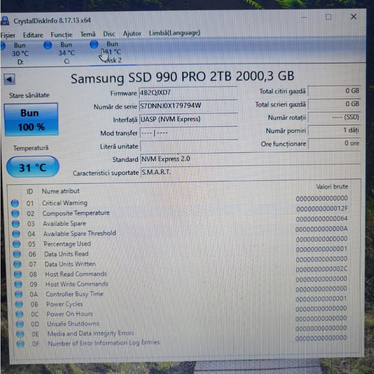Open the Editare menu

(33, 35)
